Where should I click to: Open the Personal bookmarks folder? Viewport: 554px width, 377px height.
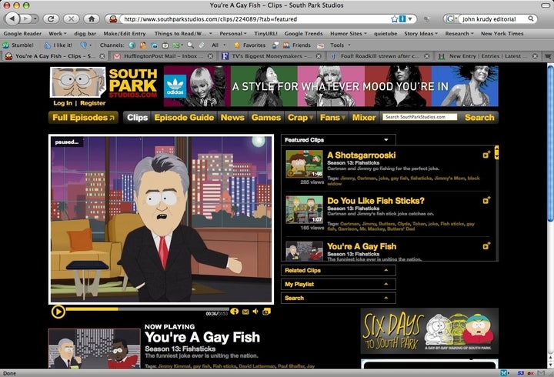pyautogui.click(x=233, y=34)
